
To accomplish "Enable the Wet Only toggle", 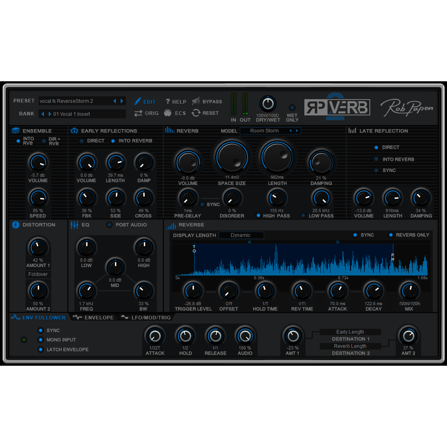I will click(x=292, y=108).
